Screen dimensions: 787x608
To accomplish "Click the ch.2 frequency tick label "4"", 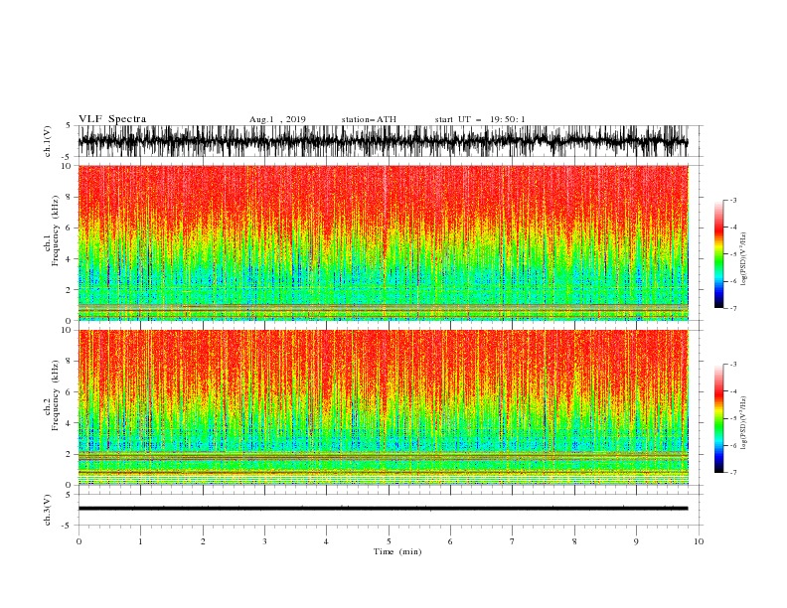I will [69, 423].
